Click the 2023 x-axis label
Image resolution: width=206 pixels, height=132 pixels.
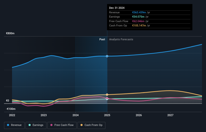point(44,115)
